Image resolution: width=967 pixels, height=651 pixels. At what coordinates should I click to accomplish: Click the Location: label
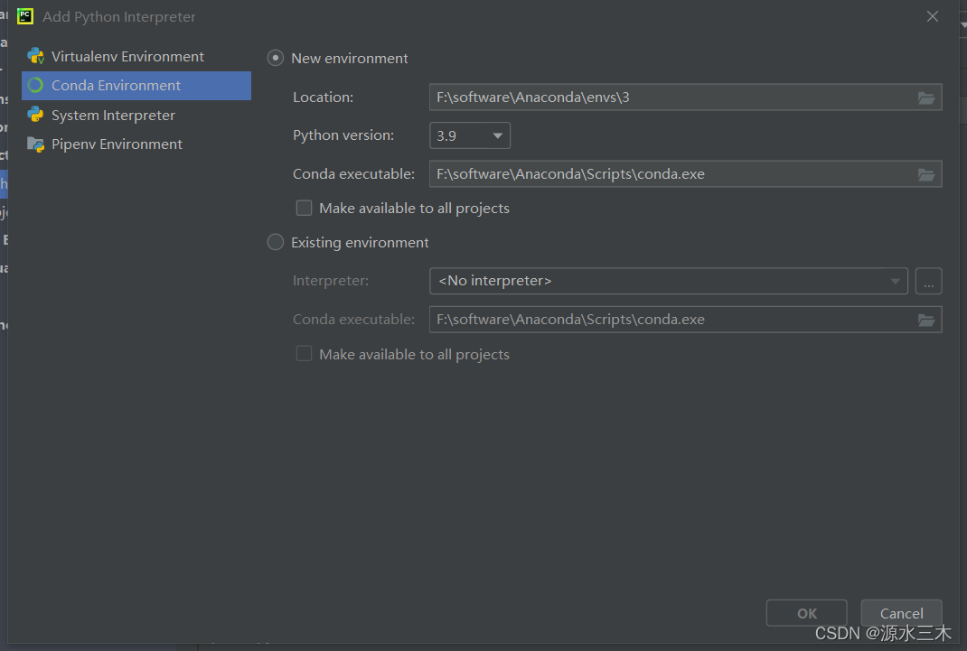[324, 98]
